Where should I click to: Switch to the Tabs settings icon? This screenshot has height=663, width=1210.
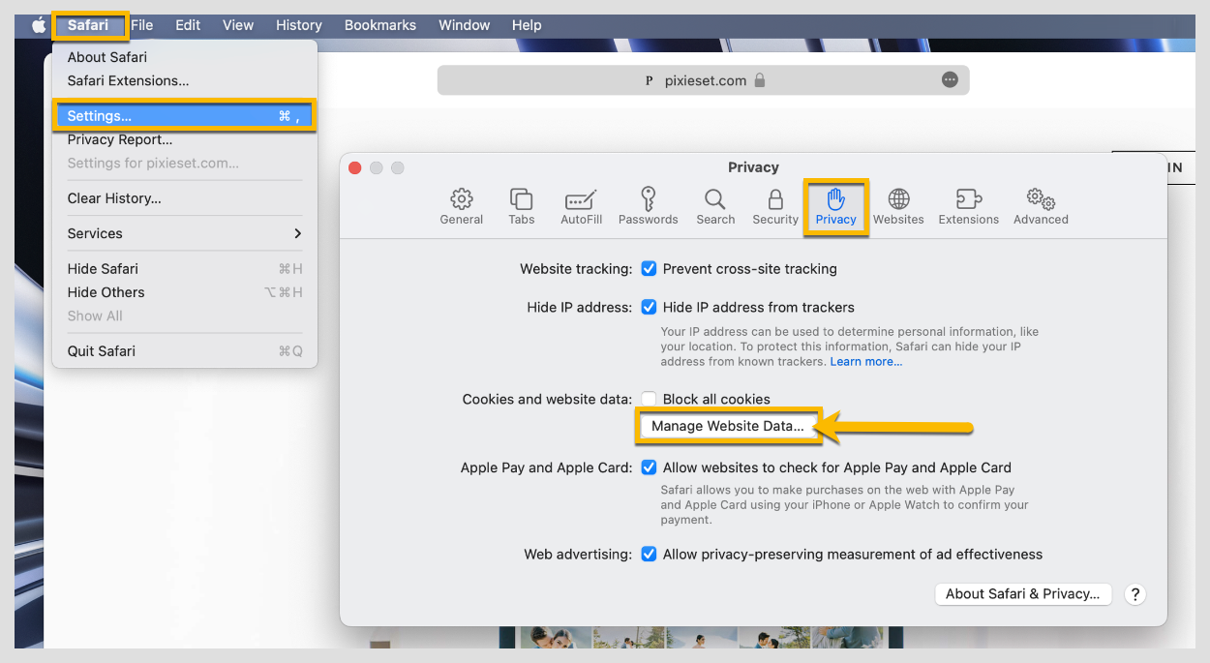521,206
